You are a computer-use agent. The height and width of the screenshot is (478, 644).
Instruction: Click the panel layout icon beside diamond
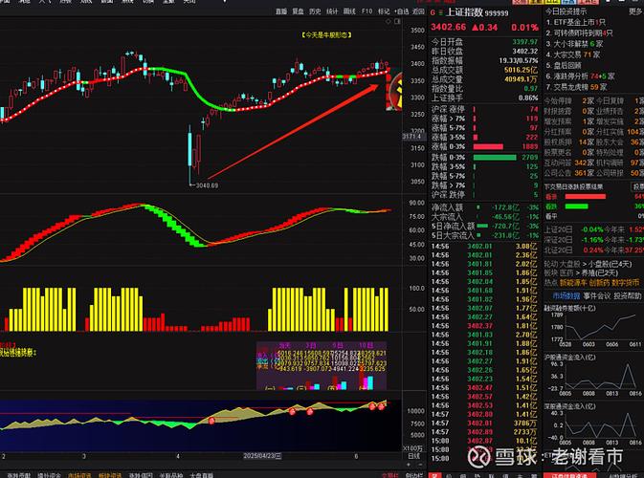[x=397, y=21]
